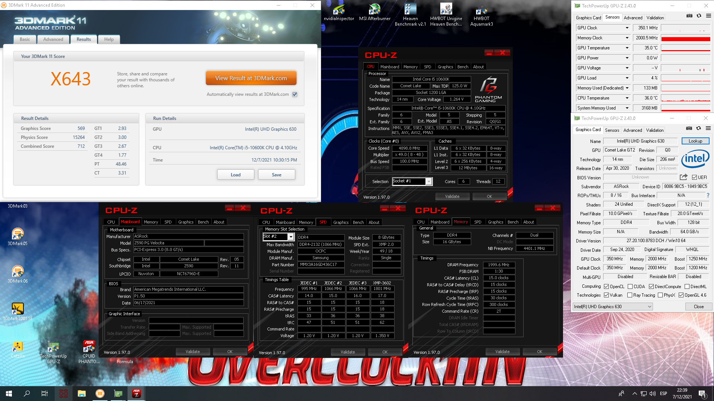The image size is (714, 401).
Task: Click Validate in CPU-Z Mainboard window
Action: point(193,352)
